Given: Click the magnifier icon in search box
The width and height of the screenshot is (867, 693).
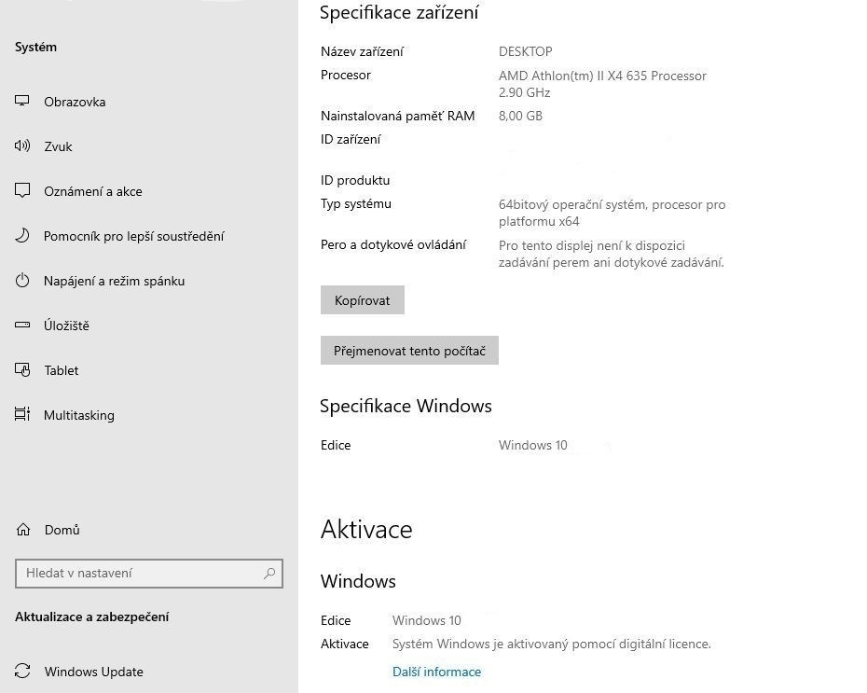Looking at the screenshot, I should [x=269, y=573].
